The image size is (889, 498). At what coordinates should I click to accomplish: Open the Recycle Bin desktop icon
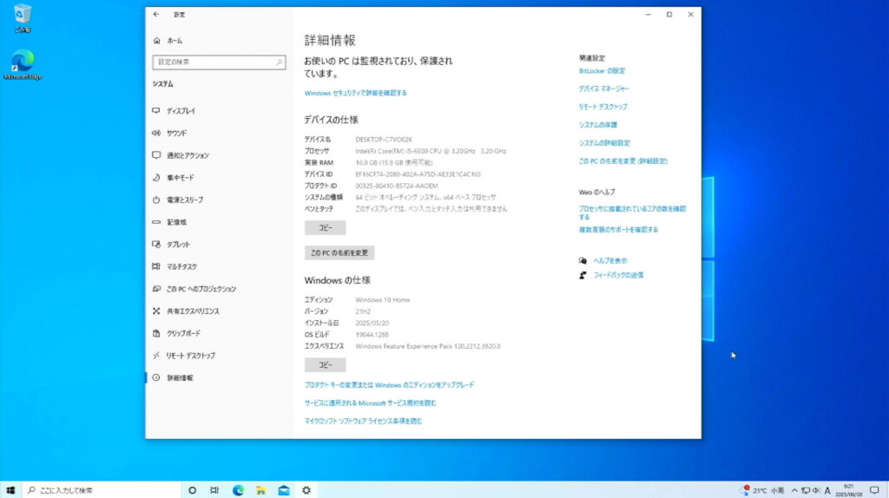pyautogui.click(x=23, y=16)
